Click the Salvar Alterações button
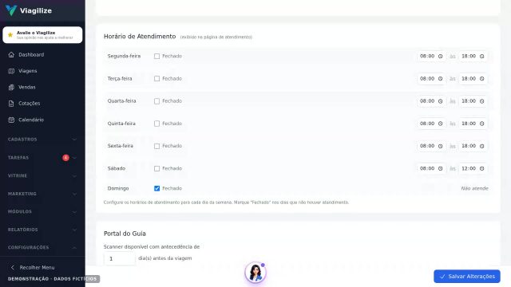Screen dimensions: 511x287 [466, 277]
